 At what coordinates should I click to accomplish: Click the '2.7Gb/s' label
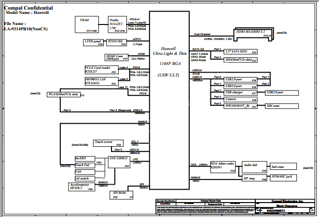click(138, 44)
